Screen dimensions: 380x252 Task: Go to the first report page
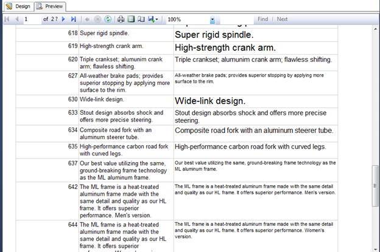[7, 19]
